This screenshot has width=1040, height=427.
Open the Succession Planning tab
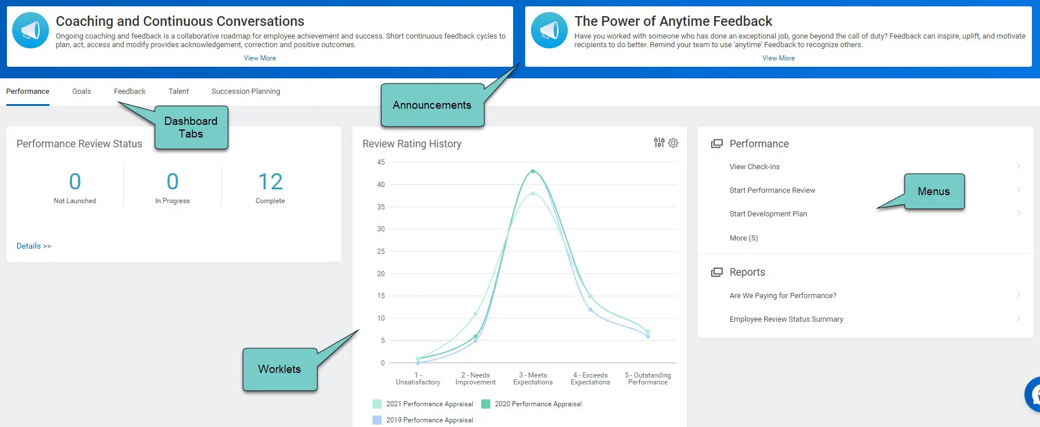click(245, 91)
